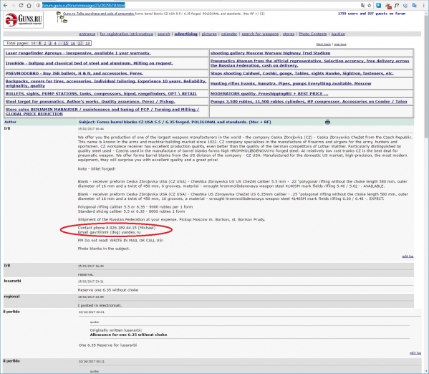The height and width of the screenshot is (374, 429).
Task: Open 'Hunting rifles Evanix, Sumatra' ad link
Action: point(291,84)
